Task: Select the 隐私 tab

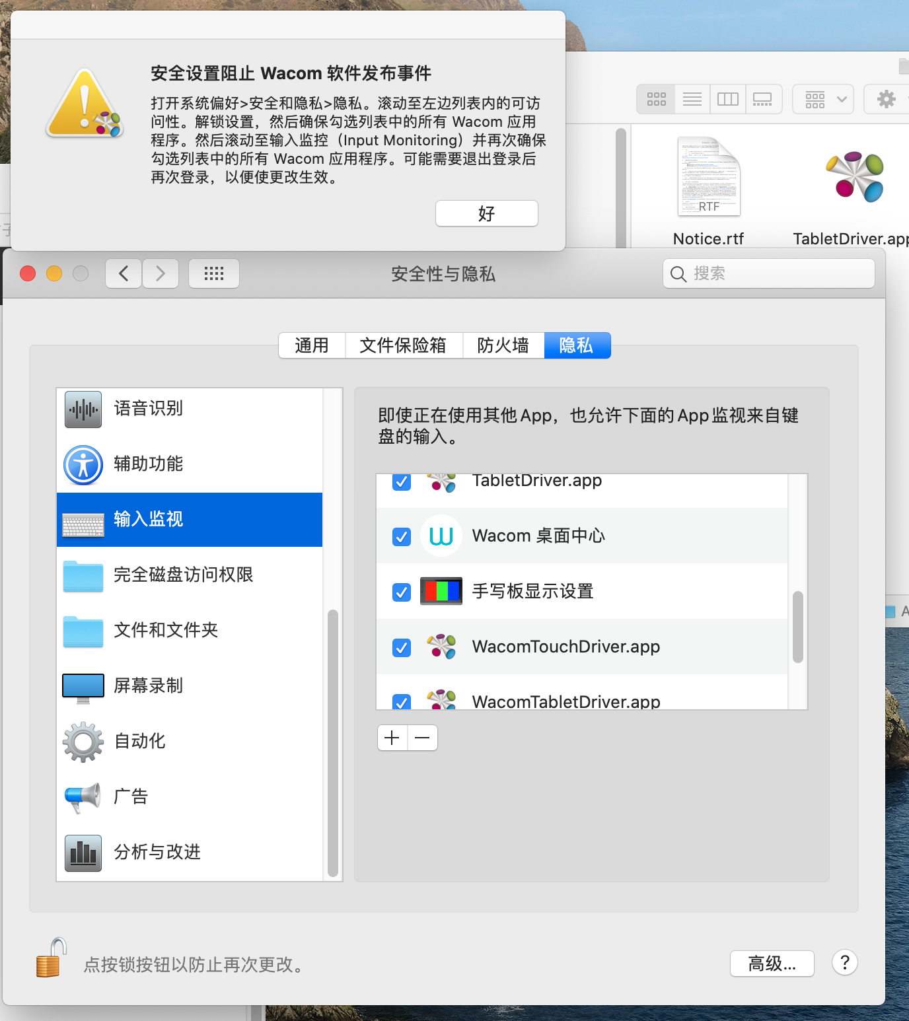Action: click(x=577, y=345)
